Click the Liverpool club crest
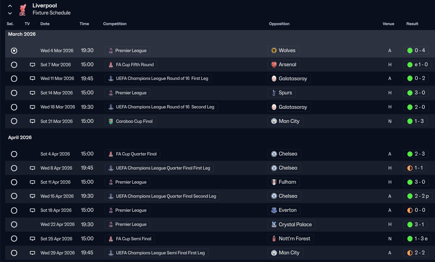Viewport: 435px width, 262px height. pos(22,10)
